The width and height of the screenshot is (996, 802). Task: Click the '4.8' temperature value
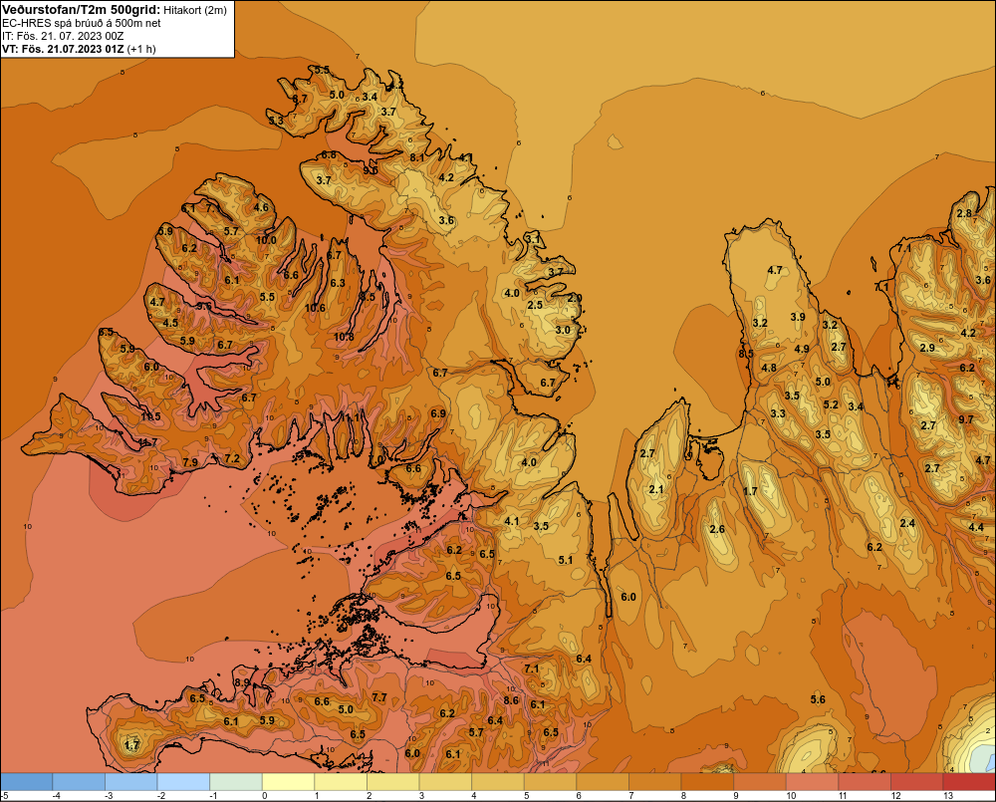click(769, 368)
